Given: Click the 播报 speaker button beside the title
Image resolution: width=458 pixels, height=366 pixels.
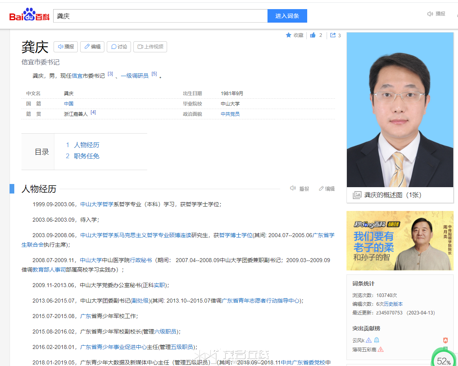Looking at the screenshot, I should 66,47.
